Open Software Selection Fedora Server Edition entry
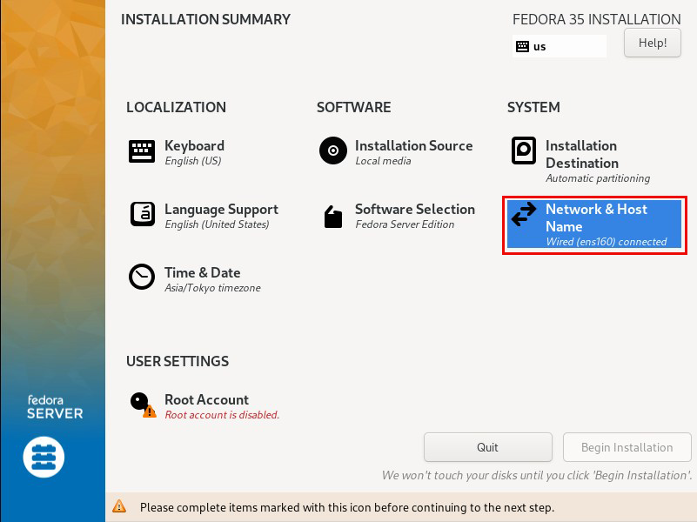This screenshot has height=522, width=697. [x=398, y=217]
